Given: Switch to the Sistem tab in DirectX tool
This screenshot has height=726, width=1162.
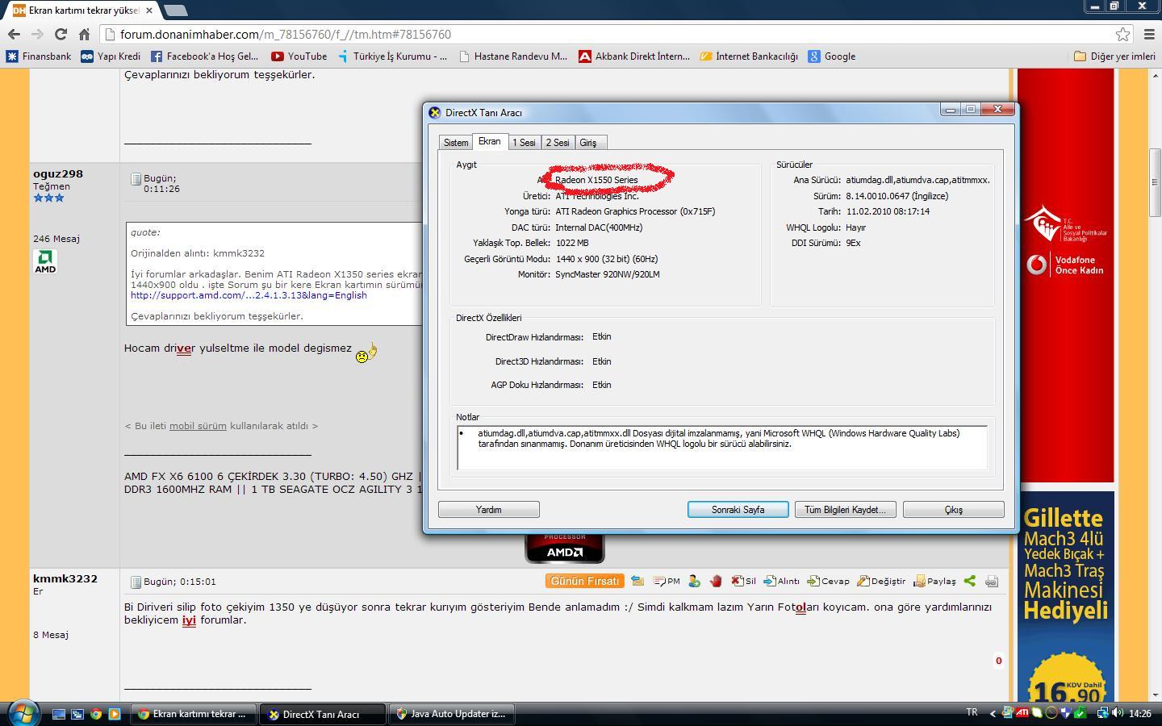Looking at the screenshot, I should [x=455, y=143].
